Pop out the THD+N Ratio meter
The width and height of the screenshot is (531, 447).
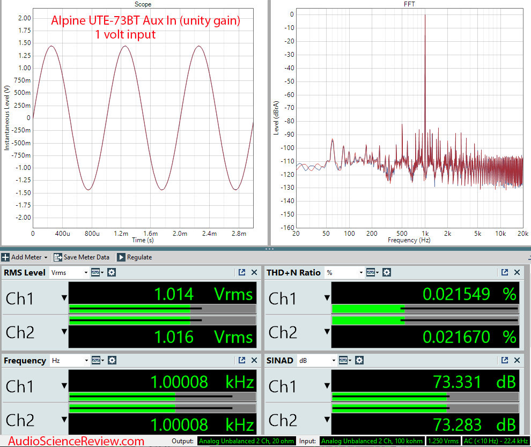(x=505, y=272)
